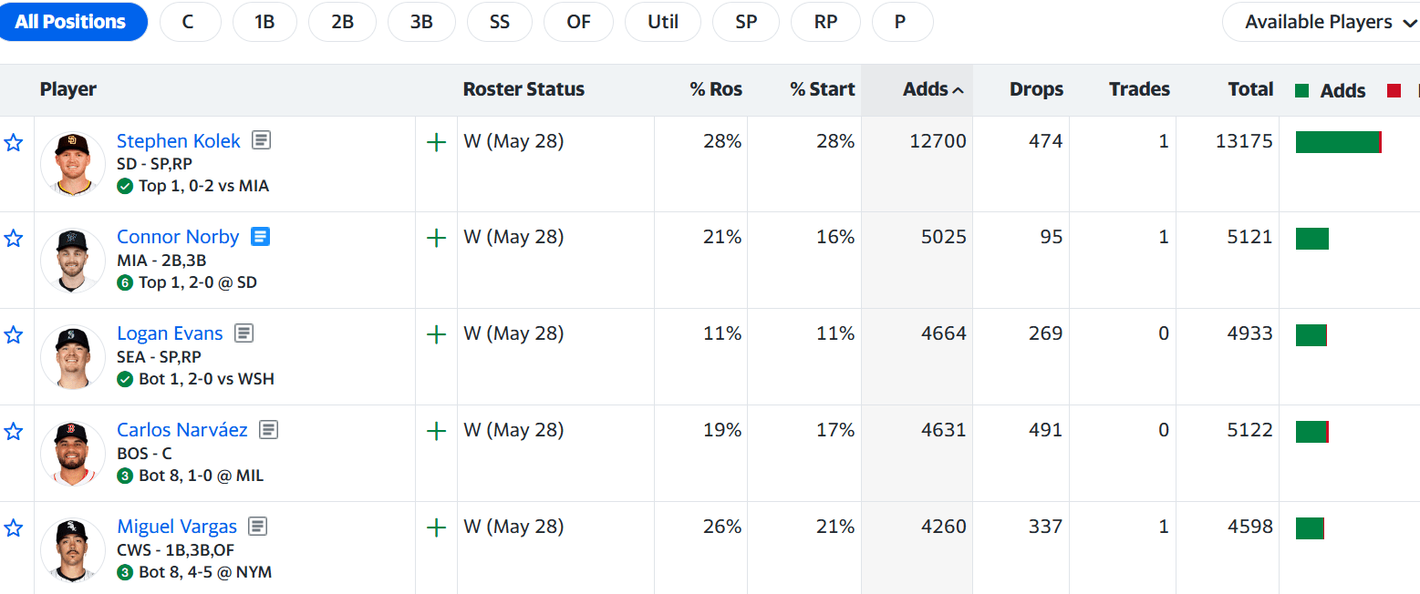Sort by the Adds column arrow

click(x=958, y=90)
